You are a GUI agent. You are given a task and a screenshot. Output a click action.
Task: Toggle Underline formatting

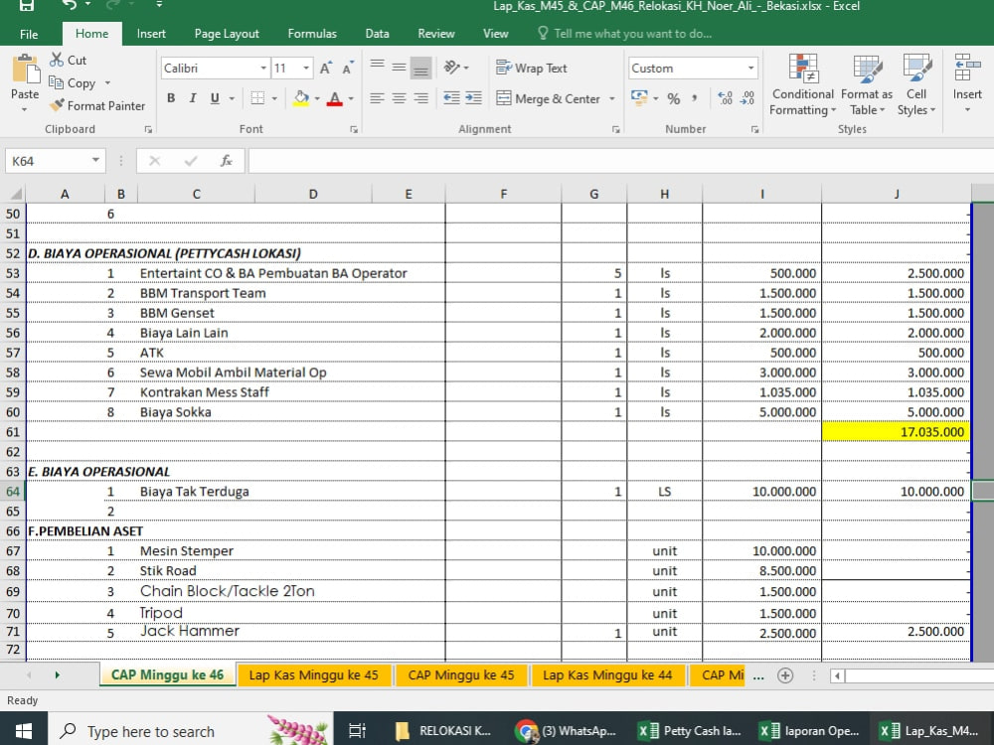coord(215,98)
